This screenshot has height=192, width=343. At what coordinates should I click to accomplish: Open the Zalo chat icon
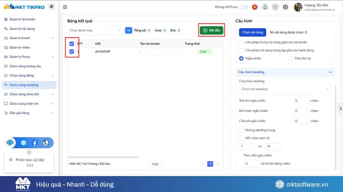click(24, 143)
